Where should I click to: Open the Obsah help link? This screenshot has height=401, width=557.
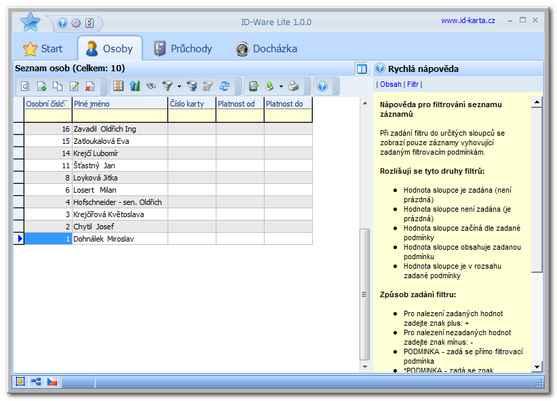390,85
